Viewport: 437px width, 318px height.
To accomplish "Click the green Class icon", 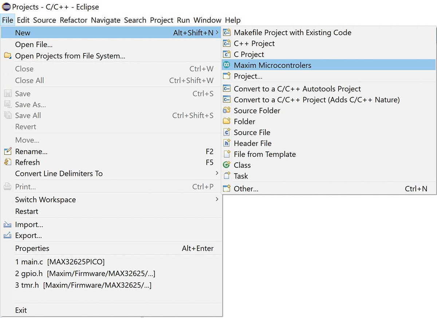I will coord(227,165).
